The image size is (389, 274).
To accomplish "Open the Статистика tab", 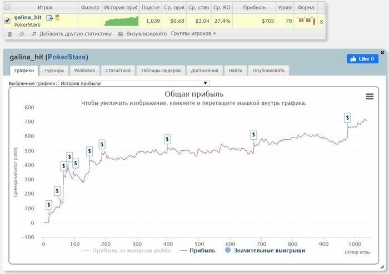I will click(x=118, y=70).
